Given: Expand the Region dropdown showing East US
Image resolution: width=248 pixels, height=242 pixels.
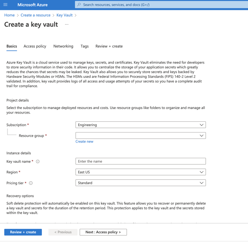Looking at the screenshot, I should [141, 172].
